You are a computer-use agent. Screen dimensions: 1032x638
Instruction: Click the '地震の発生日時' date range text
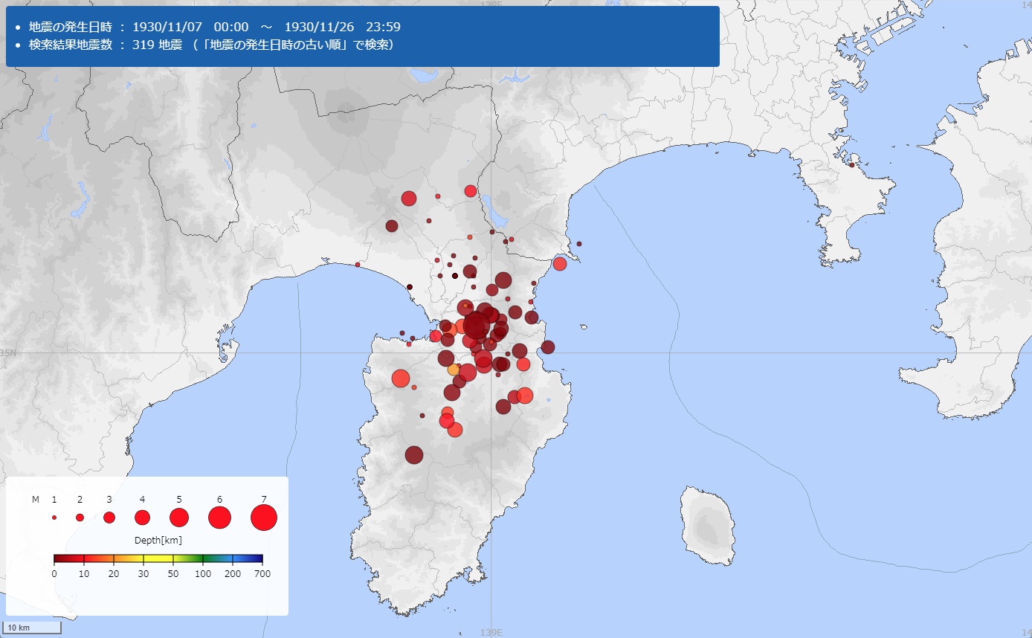coord(215,28)
